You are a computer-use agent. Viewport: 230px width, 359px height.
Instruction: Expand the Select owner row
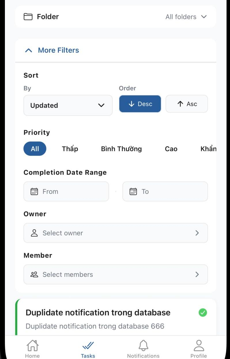click(x=197, y=233)
